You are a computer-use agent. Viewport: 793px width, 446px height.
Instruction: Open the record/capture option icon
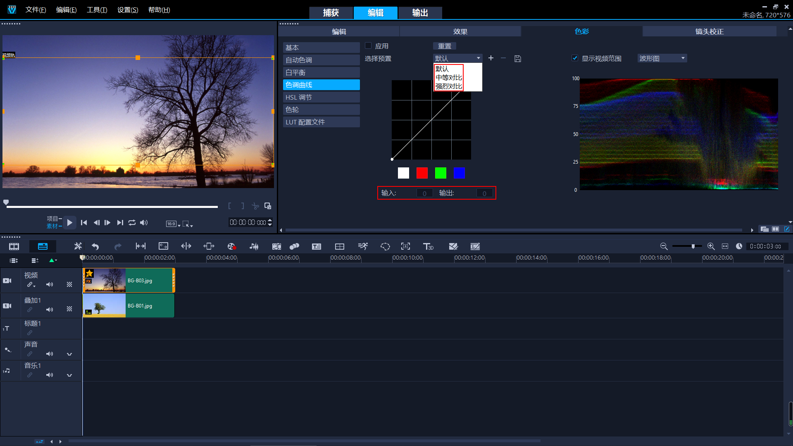[x=231, y=246]
